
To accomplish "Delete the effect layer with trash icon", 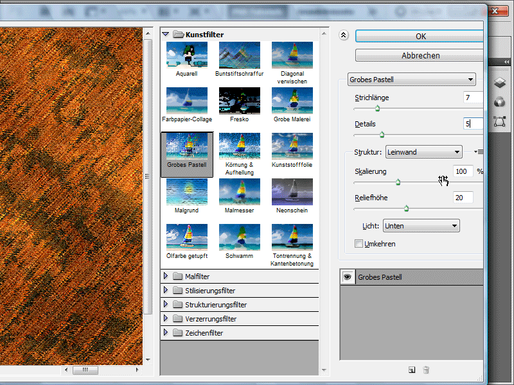I will 426,370.
